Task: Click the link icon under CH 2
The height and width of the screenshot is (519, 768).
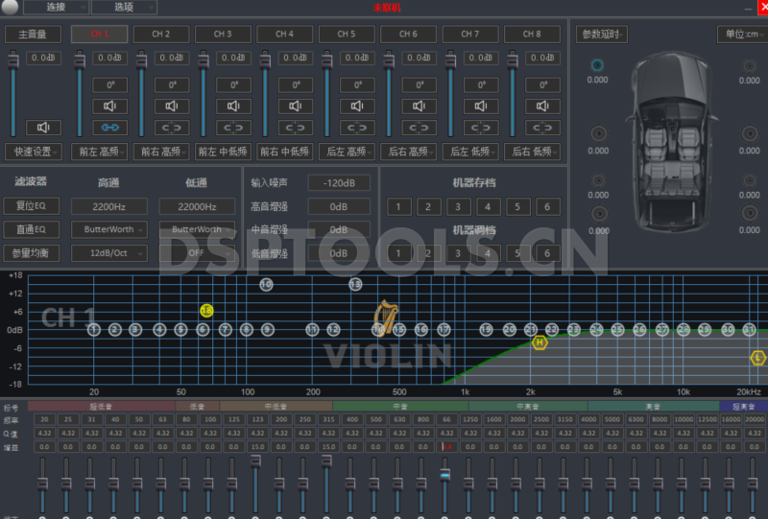Action: [x=171, y=127]
